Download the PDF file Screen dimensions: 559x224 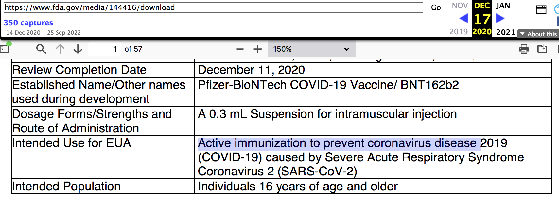coord(542,49)
